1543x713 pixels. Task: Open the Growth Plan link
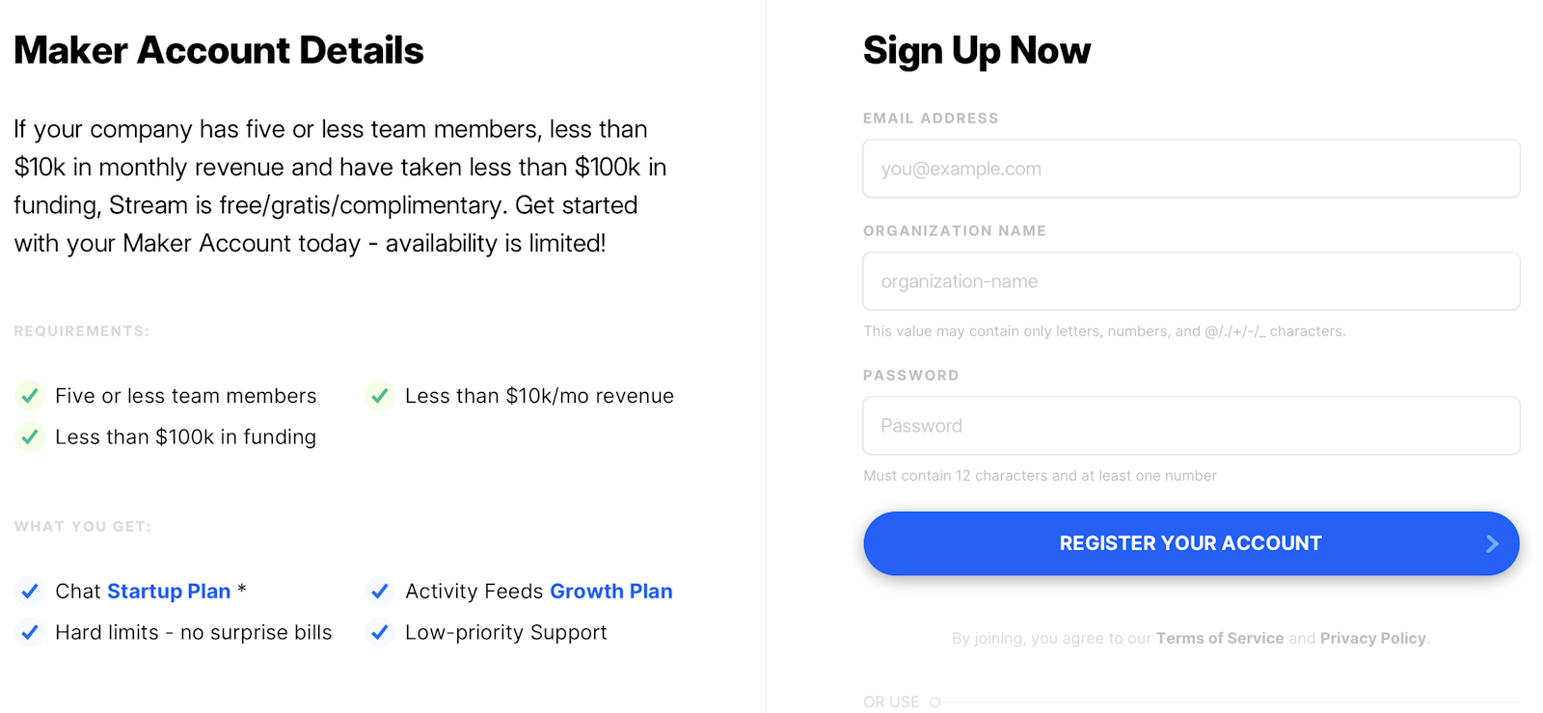click(x=610, y=591)
